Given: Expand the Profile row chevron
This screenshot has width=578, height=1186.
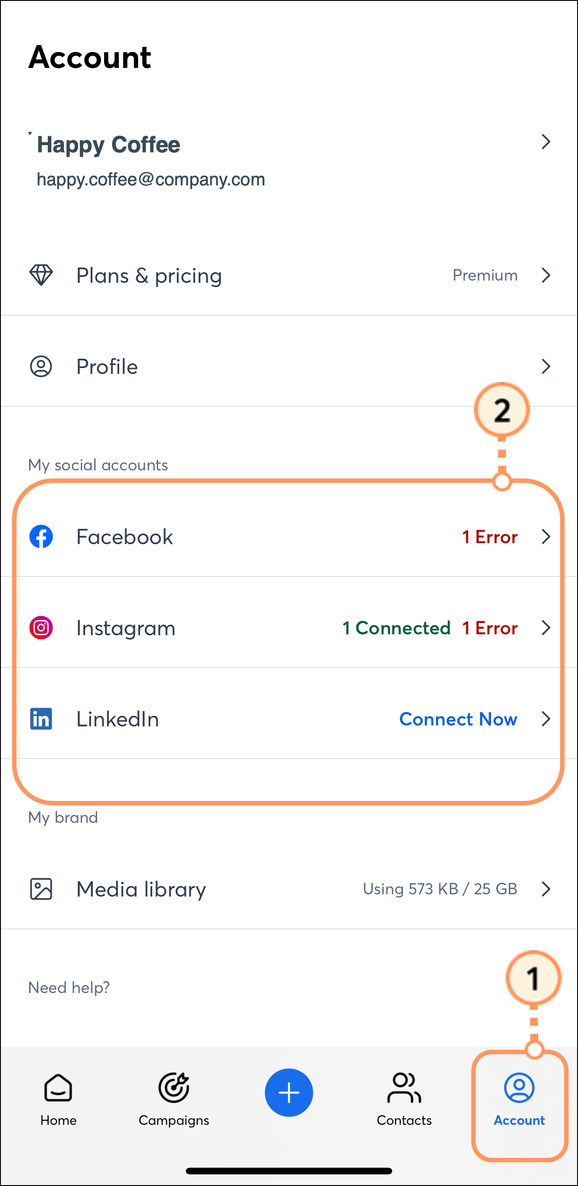Looking at the screenshot, I should click(546, 366).
